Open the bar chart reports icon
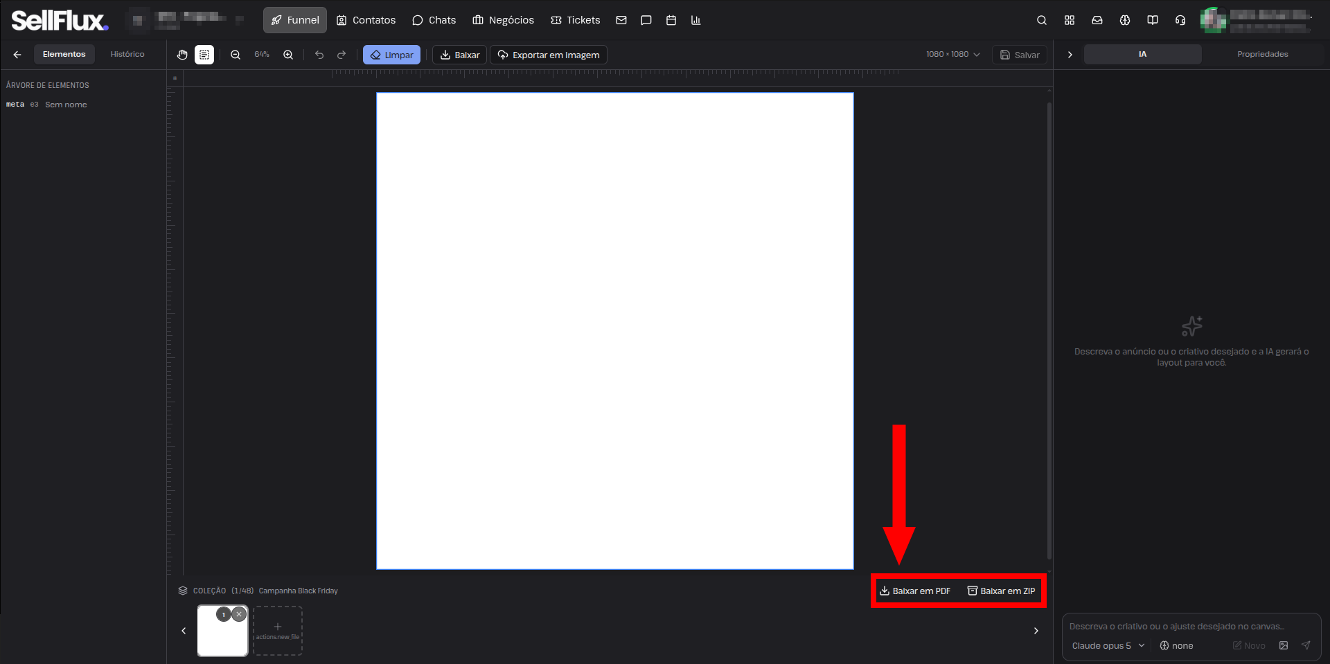Viewport: 1330px width, 664px height. (x=696, y=20)
